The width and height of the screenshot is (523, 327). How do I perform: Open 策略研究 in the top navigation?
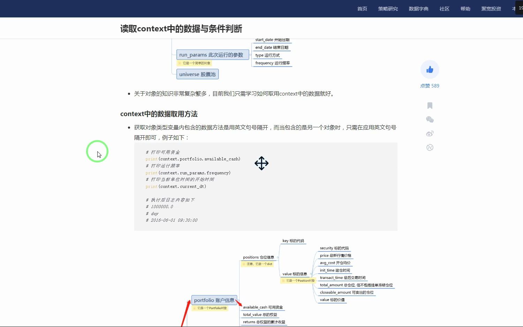(388, 9)
